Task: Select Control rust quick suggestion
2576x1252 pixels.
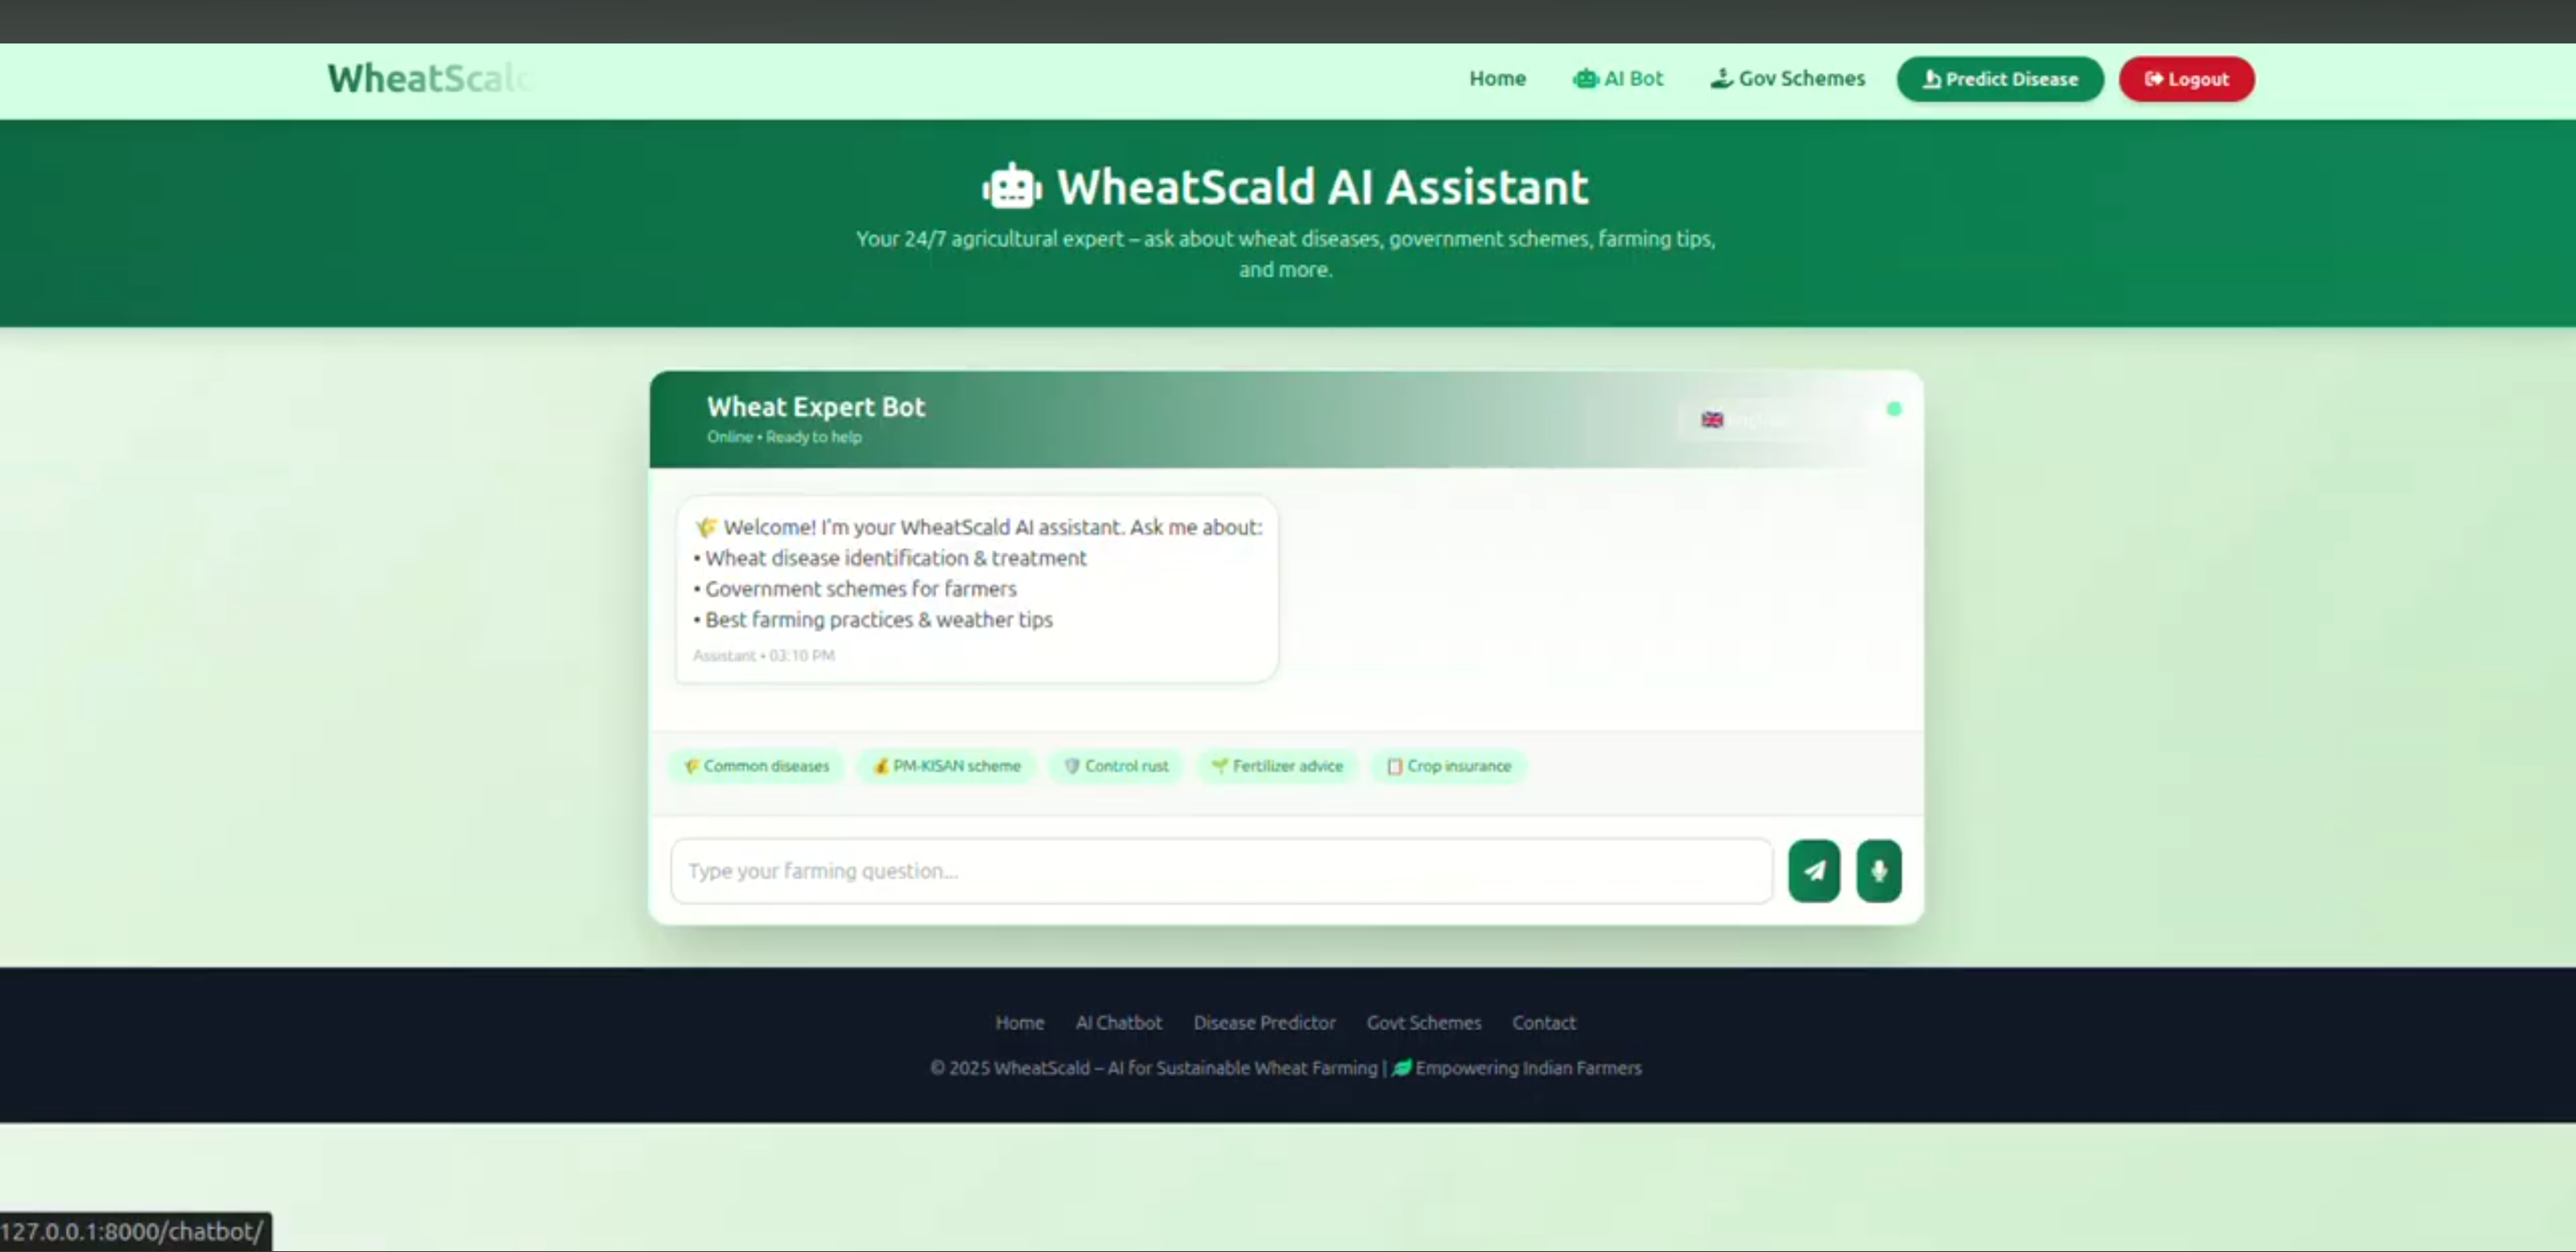Action: [1116, 766]
